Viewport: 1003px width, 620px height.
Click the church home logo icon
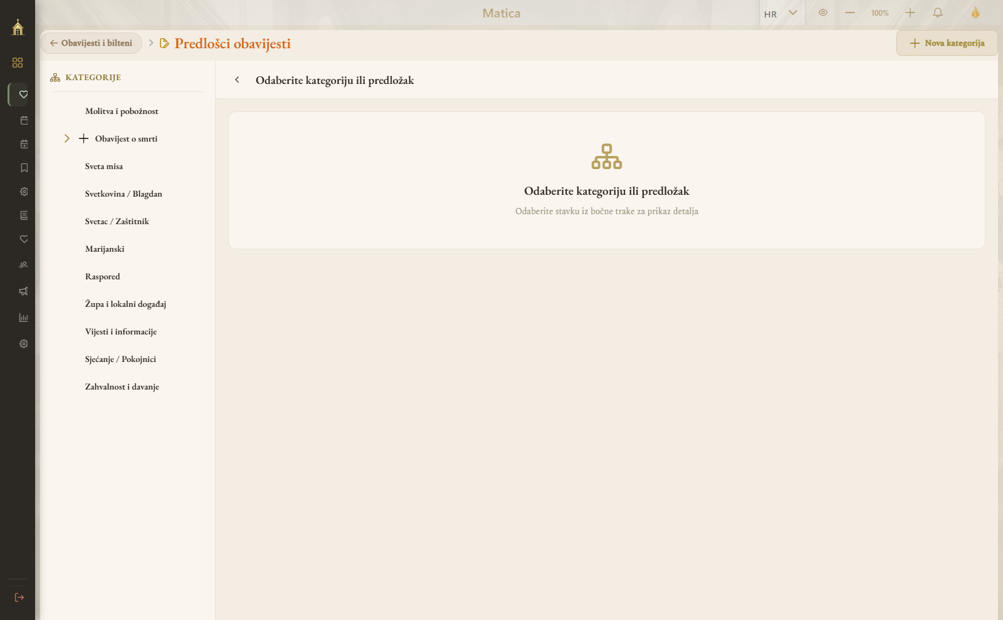click(x=18, y=27)
